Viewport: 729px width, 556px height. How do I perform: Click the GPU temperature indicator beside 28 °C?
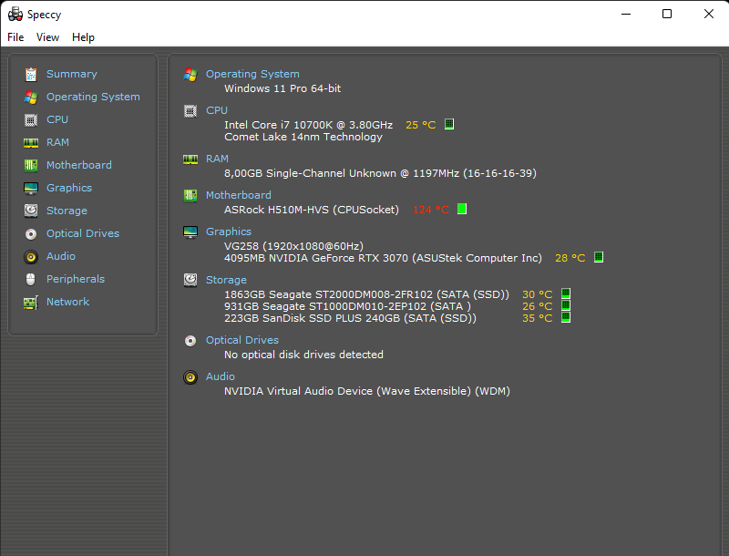[x=599, y=257]
